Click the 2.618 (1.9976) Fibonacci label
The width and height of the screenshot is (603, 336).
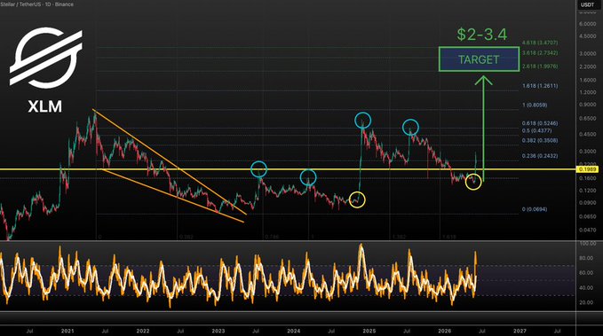(x=540, y=66)
